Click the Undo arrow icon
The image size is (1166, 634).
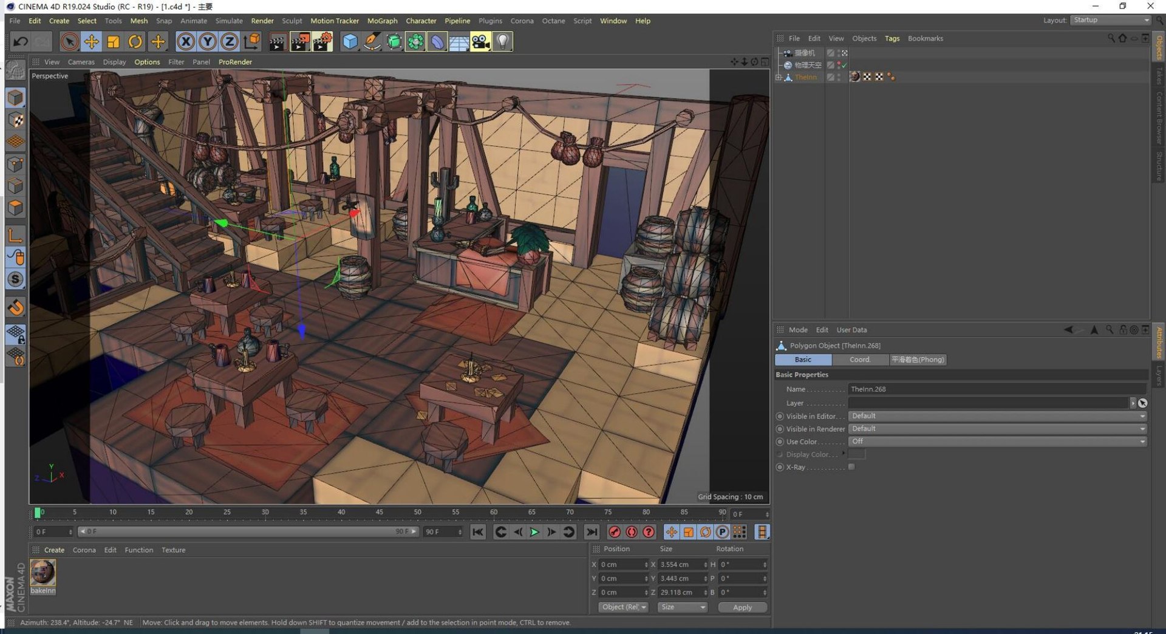coord(20,42)
